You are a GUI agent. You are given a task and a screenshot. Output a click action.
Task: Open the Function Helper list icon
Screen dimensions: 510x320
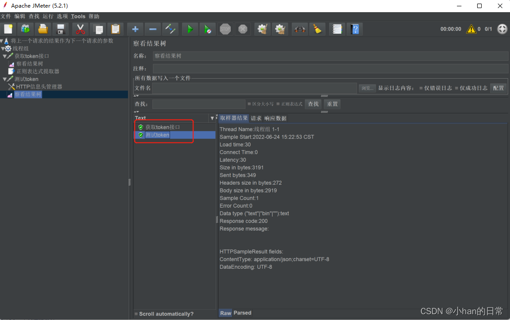click(x=337, y=29)
